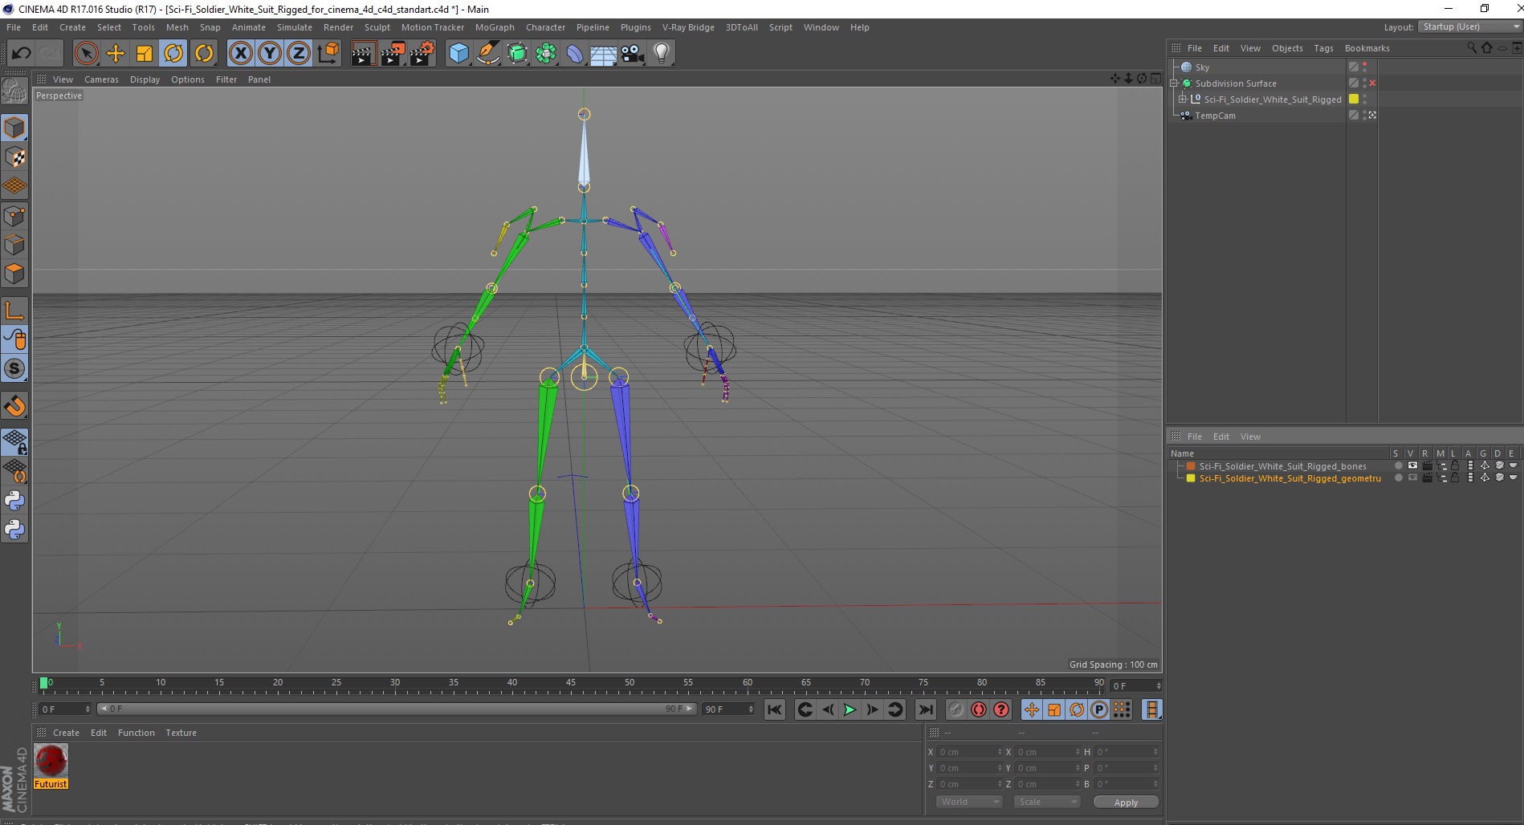Add Floor environment object icon
The image size is (1524, 825).
(x=604, y=54)
